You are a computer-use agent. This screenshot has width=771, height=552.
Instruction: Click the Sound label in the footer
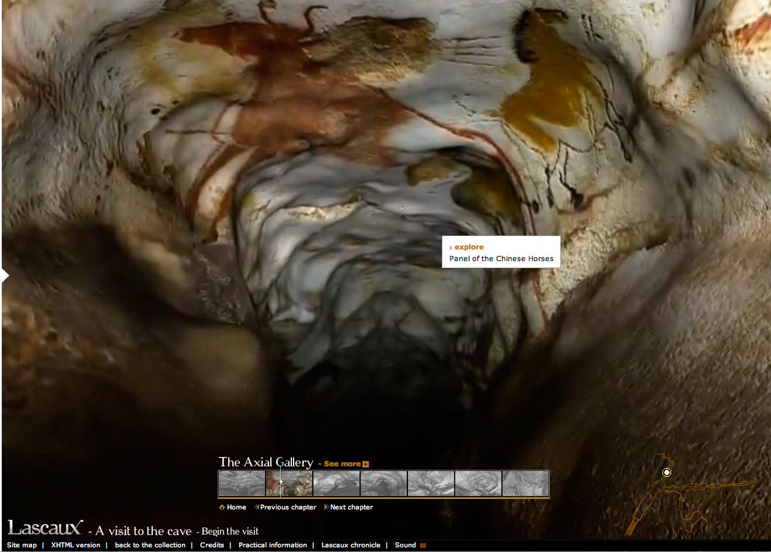click(405, 545)
